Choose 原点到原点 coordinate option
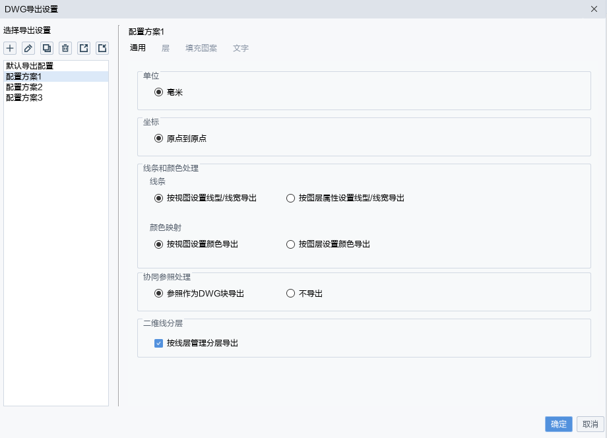The height and width of the screenshot is (438, 607). (x=158, y=138)
